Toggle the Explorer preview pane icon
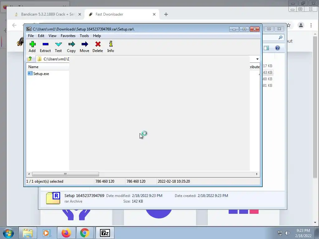Screen dimensions: 319x239 tap(266, 48)
